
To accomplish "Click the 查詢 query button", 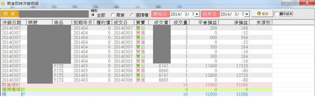I will click(x=262, y=14).
